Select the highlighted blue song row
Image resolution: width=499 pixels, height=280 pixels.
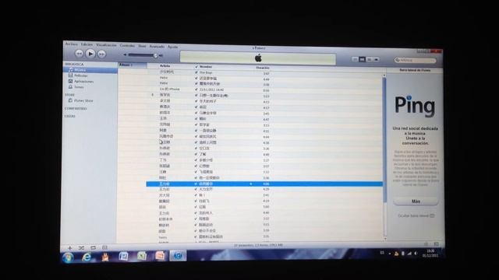(x=264, y=184)
